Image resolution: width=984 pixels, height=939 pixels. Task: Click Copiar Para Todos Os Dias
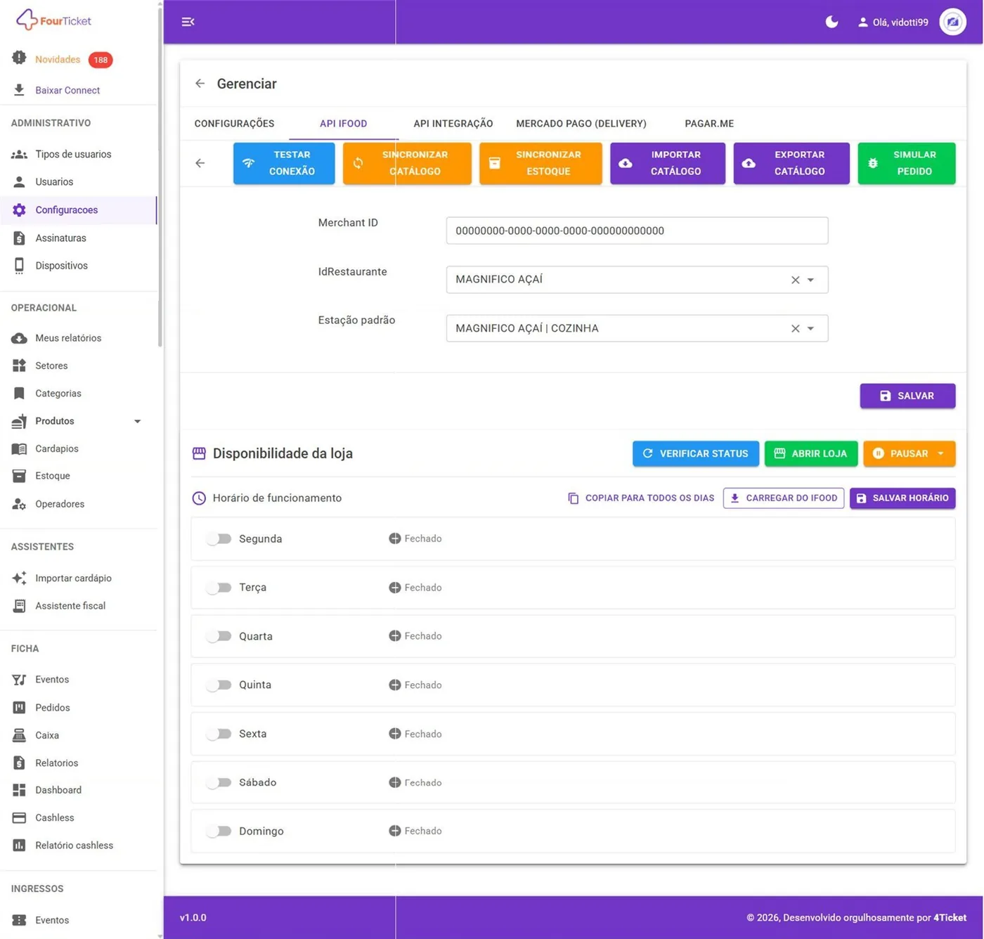[x=641, y=498]
